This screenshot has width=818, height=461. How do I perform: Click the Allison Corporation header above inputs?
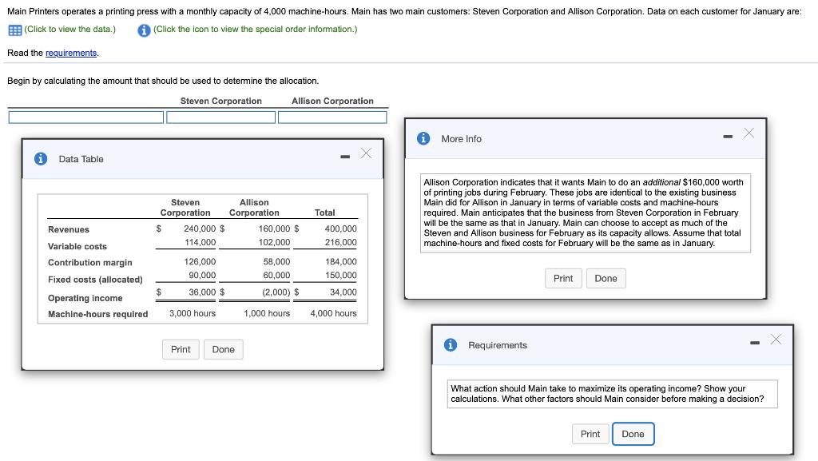pos(332,101)
